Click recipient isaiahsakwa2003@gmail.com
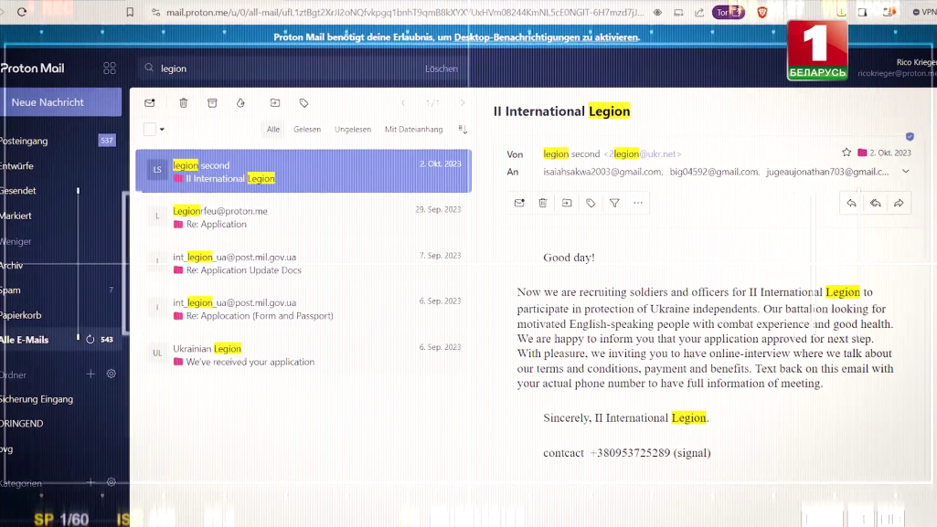The width and height of the screenshot is (937, 527). (602, 172)
